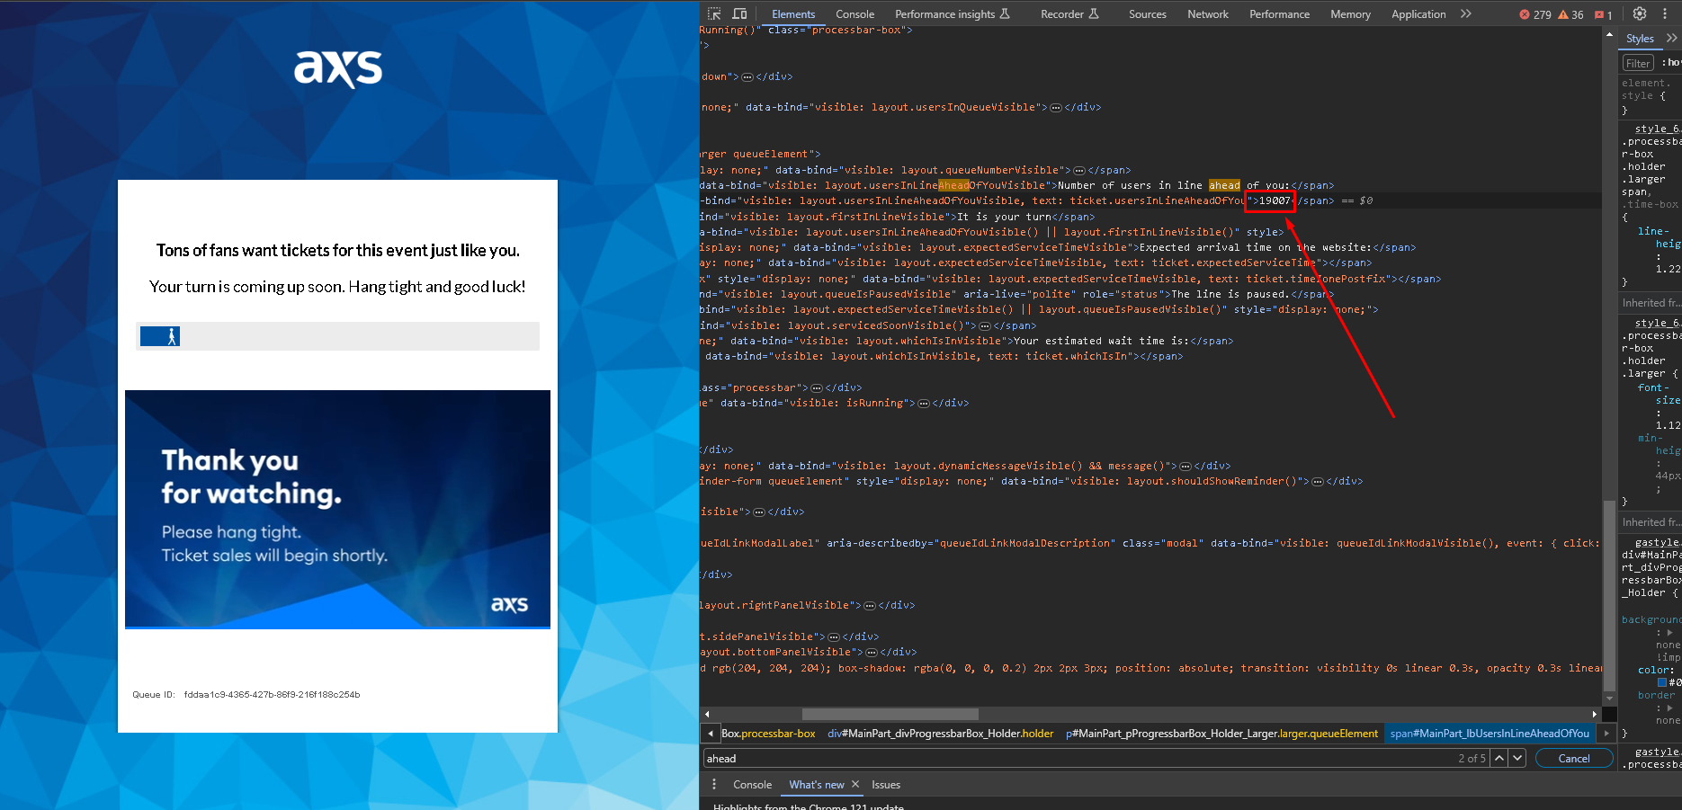Expand the collapsed div after 'down">'
The height and width of the screenshot is (810, 1682).
pos(747,77)
